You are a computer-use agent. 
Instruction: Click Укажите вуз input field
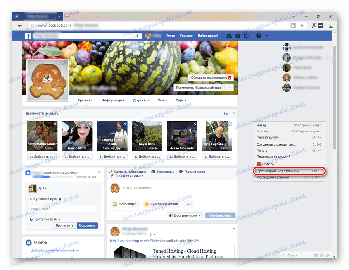pos(63,209)
